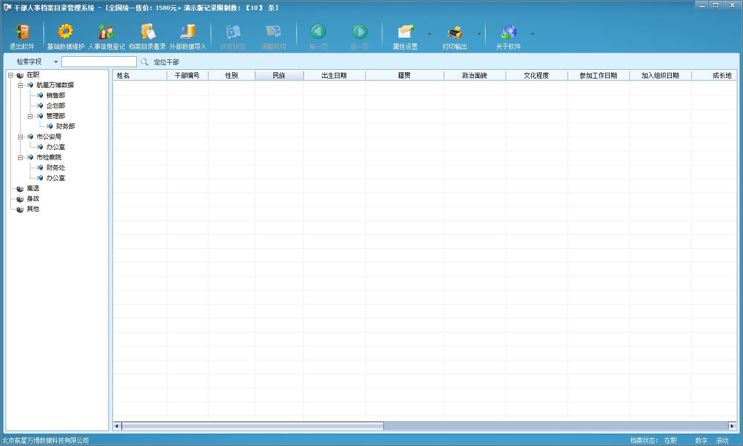Open dropdown arrow beside 属性设置
The width and height of the screenshot is (743, 446).
click(x=429, y=34)
